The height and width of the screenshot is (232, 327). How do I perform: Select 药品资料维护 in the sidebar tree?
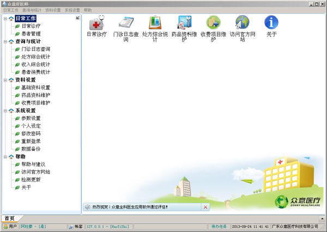coord(35,95)
